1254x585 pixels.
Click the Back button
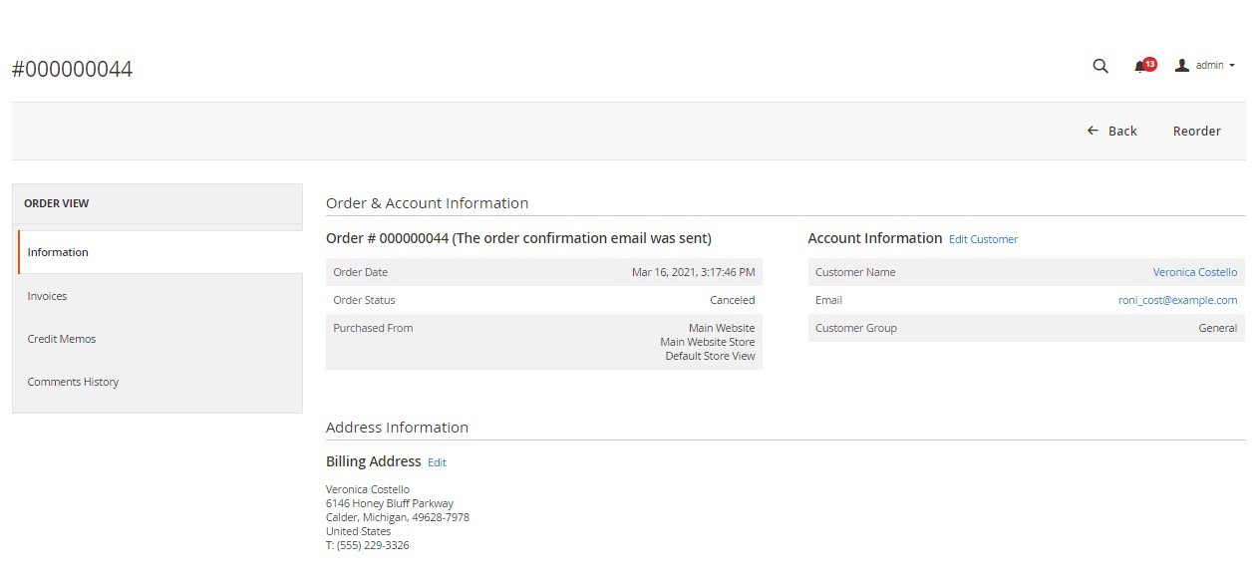coord(1111,131)
